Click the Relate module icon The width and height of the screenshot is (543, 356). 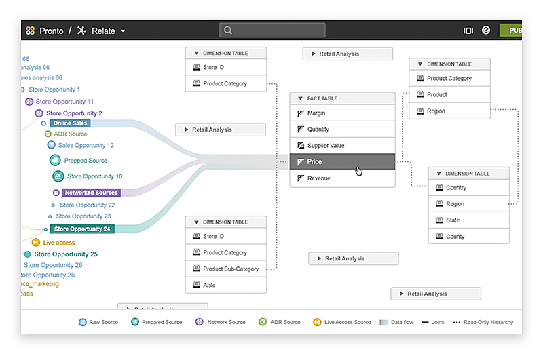(x=81, y=31)
